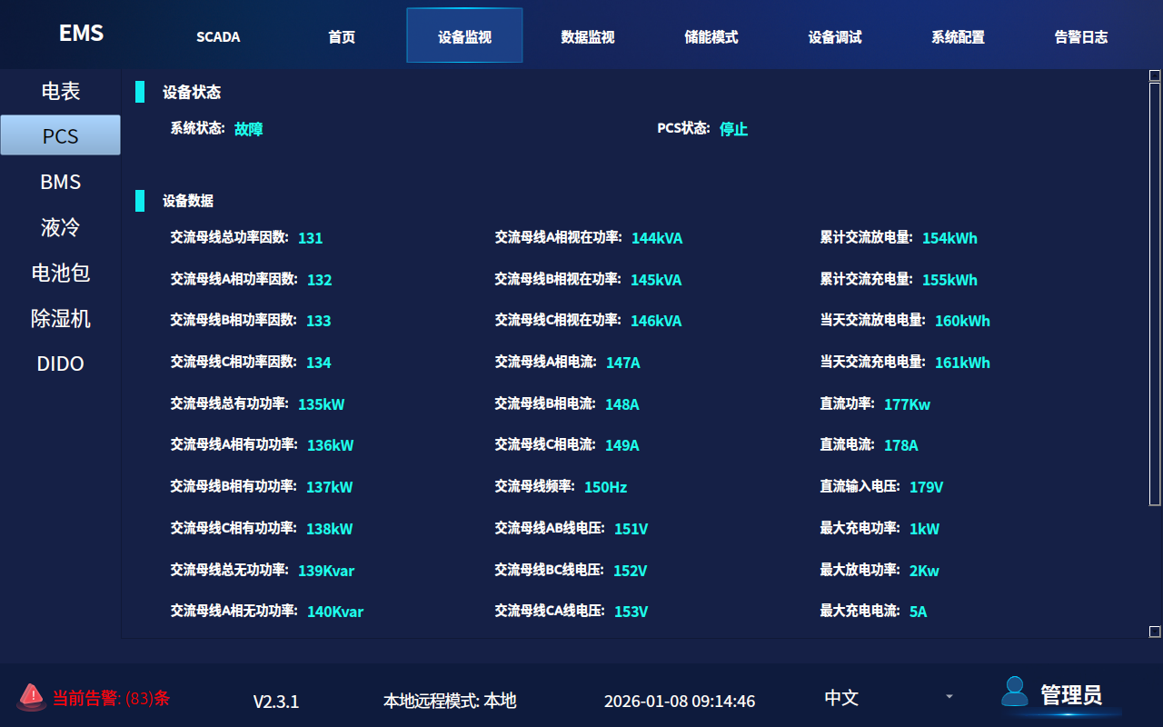This screenshot has width=1163, height=727.
Task: Click the system status value 故障
Action: [x=249, y=129]
